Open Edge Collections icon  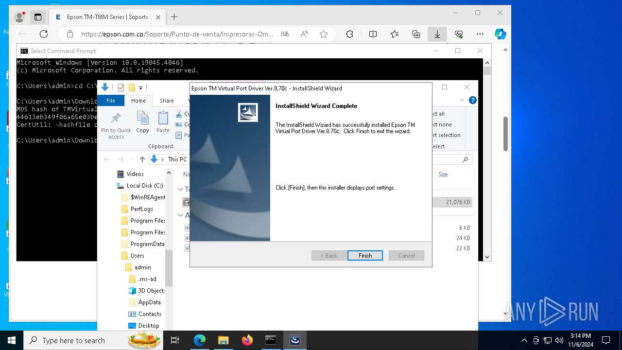click(416, 34)
